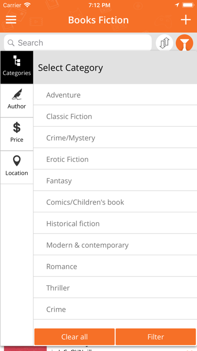This screenshot has width=197, height=351.
Task: Click inside the Search field
Action: coord(77,42)
